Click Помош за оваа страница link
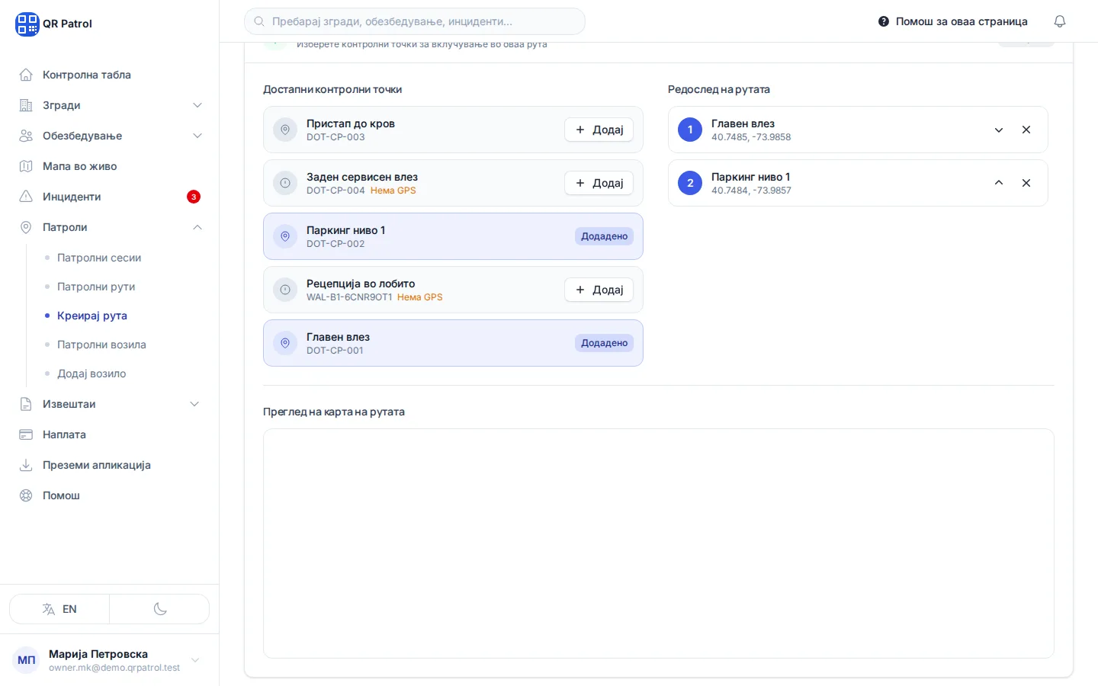Viewport: 1098px width, 686px height. (953, 21)
